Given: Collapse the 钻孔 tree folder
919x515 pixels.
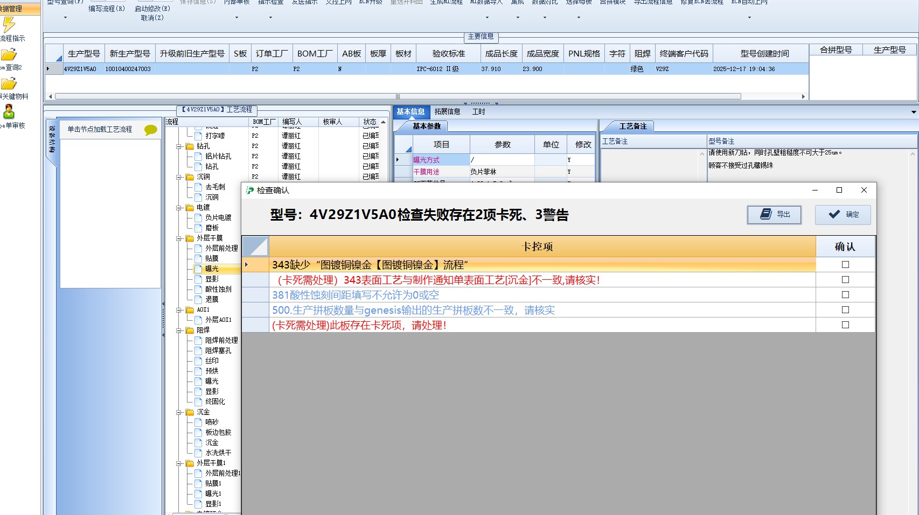Looking at the screenshot, I should tap(179, 146).
